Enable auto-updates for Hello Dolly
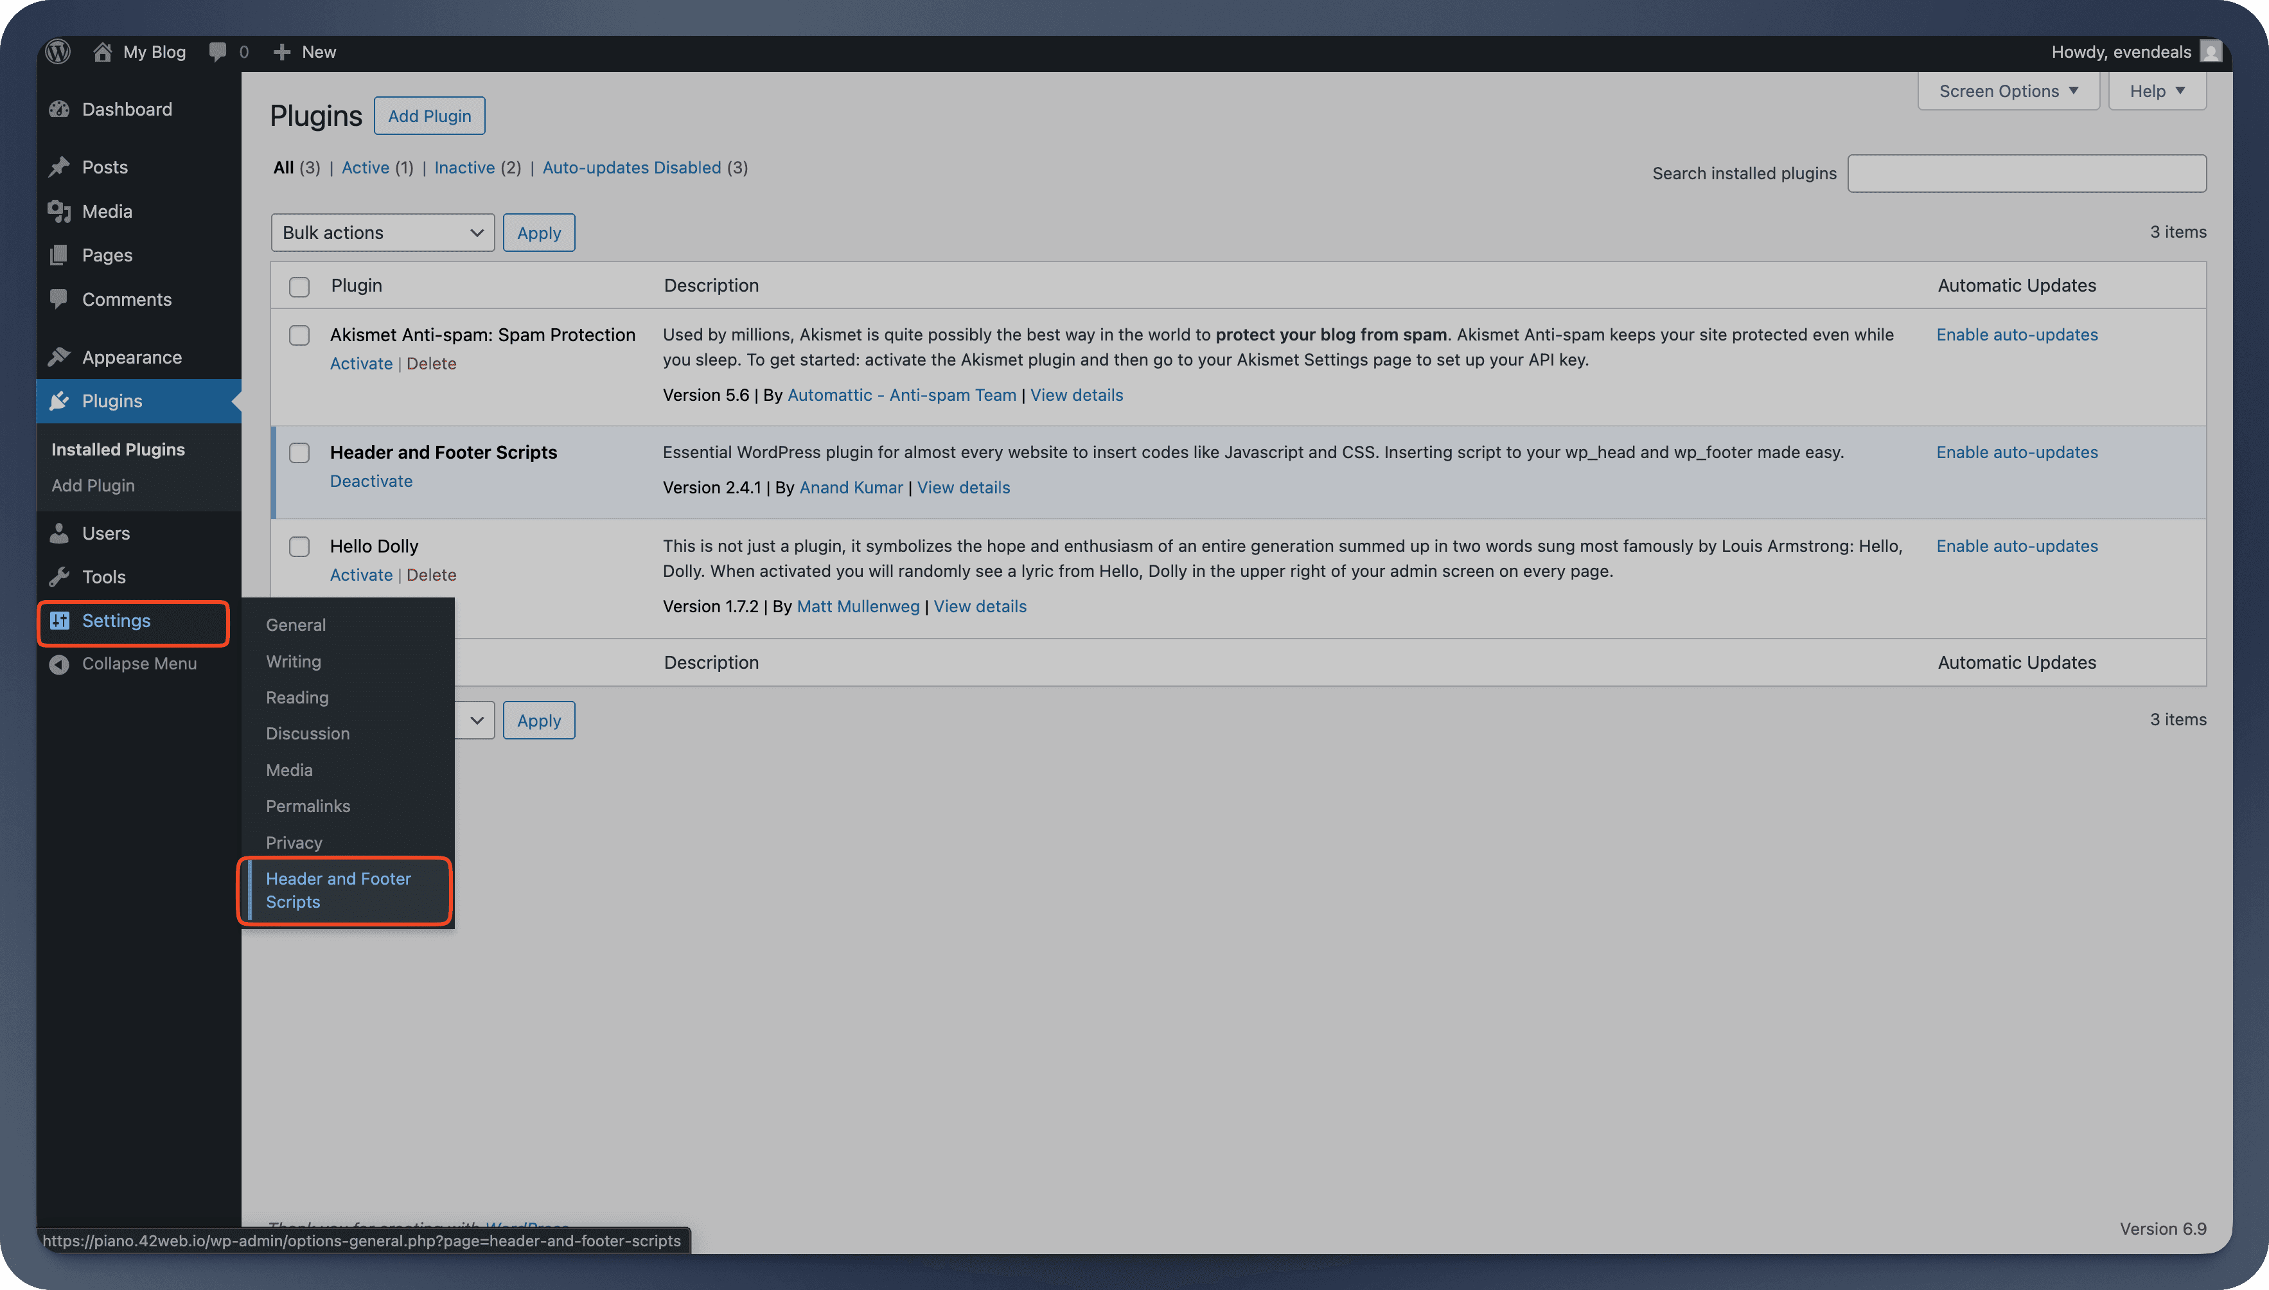Viewport: 2269px width, 1290px height. tap(2017, 546)
